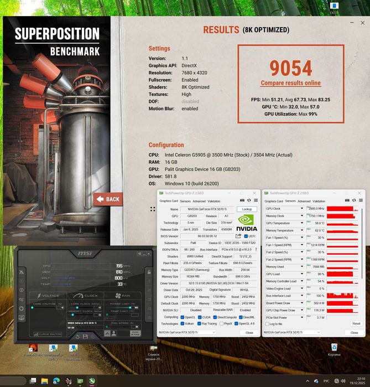Open Memory Clock sensor dropdown
This screenshot has width=370, height=387.
[302, 216]
